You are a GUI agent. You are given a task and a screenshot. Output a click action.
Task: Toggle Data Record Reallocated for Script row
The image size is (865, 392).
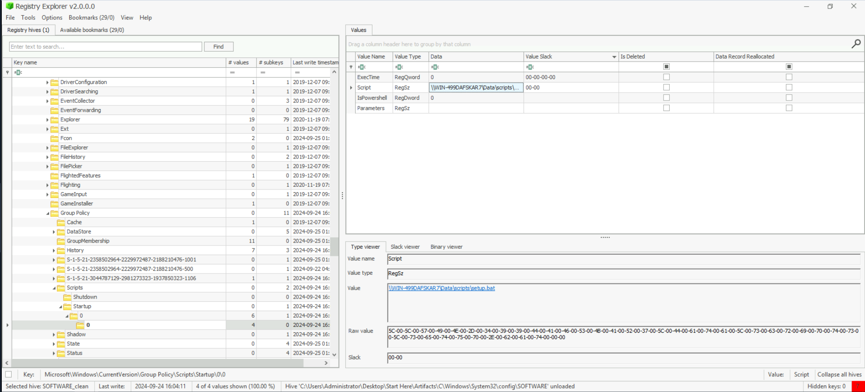(x=789, y=88)
